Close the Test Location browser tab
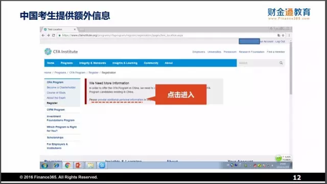The height and width of the screenshot is (184, 327). pos(75,30)
